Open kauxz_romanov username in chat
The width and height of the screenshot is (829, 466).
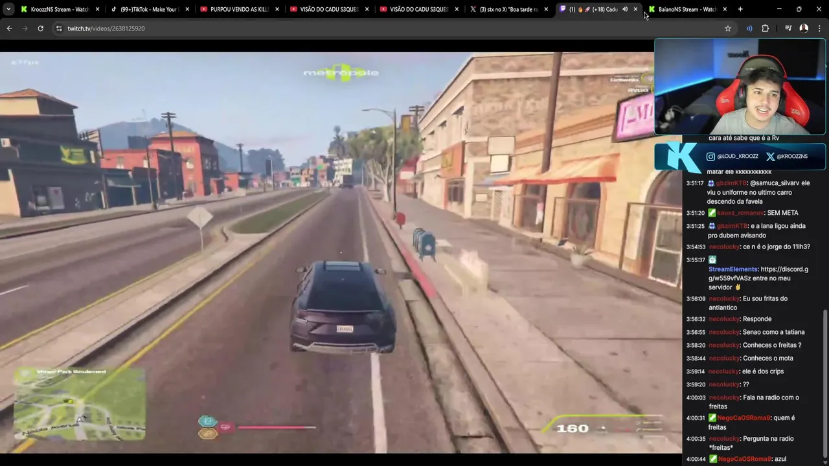tap(740, 213)
